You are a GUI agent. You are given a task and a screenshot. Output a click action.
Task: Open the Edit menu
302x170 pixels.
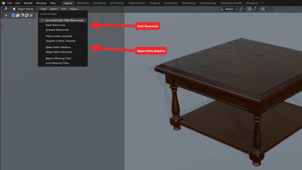click(x=18, y=3)
